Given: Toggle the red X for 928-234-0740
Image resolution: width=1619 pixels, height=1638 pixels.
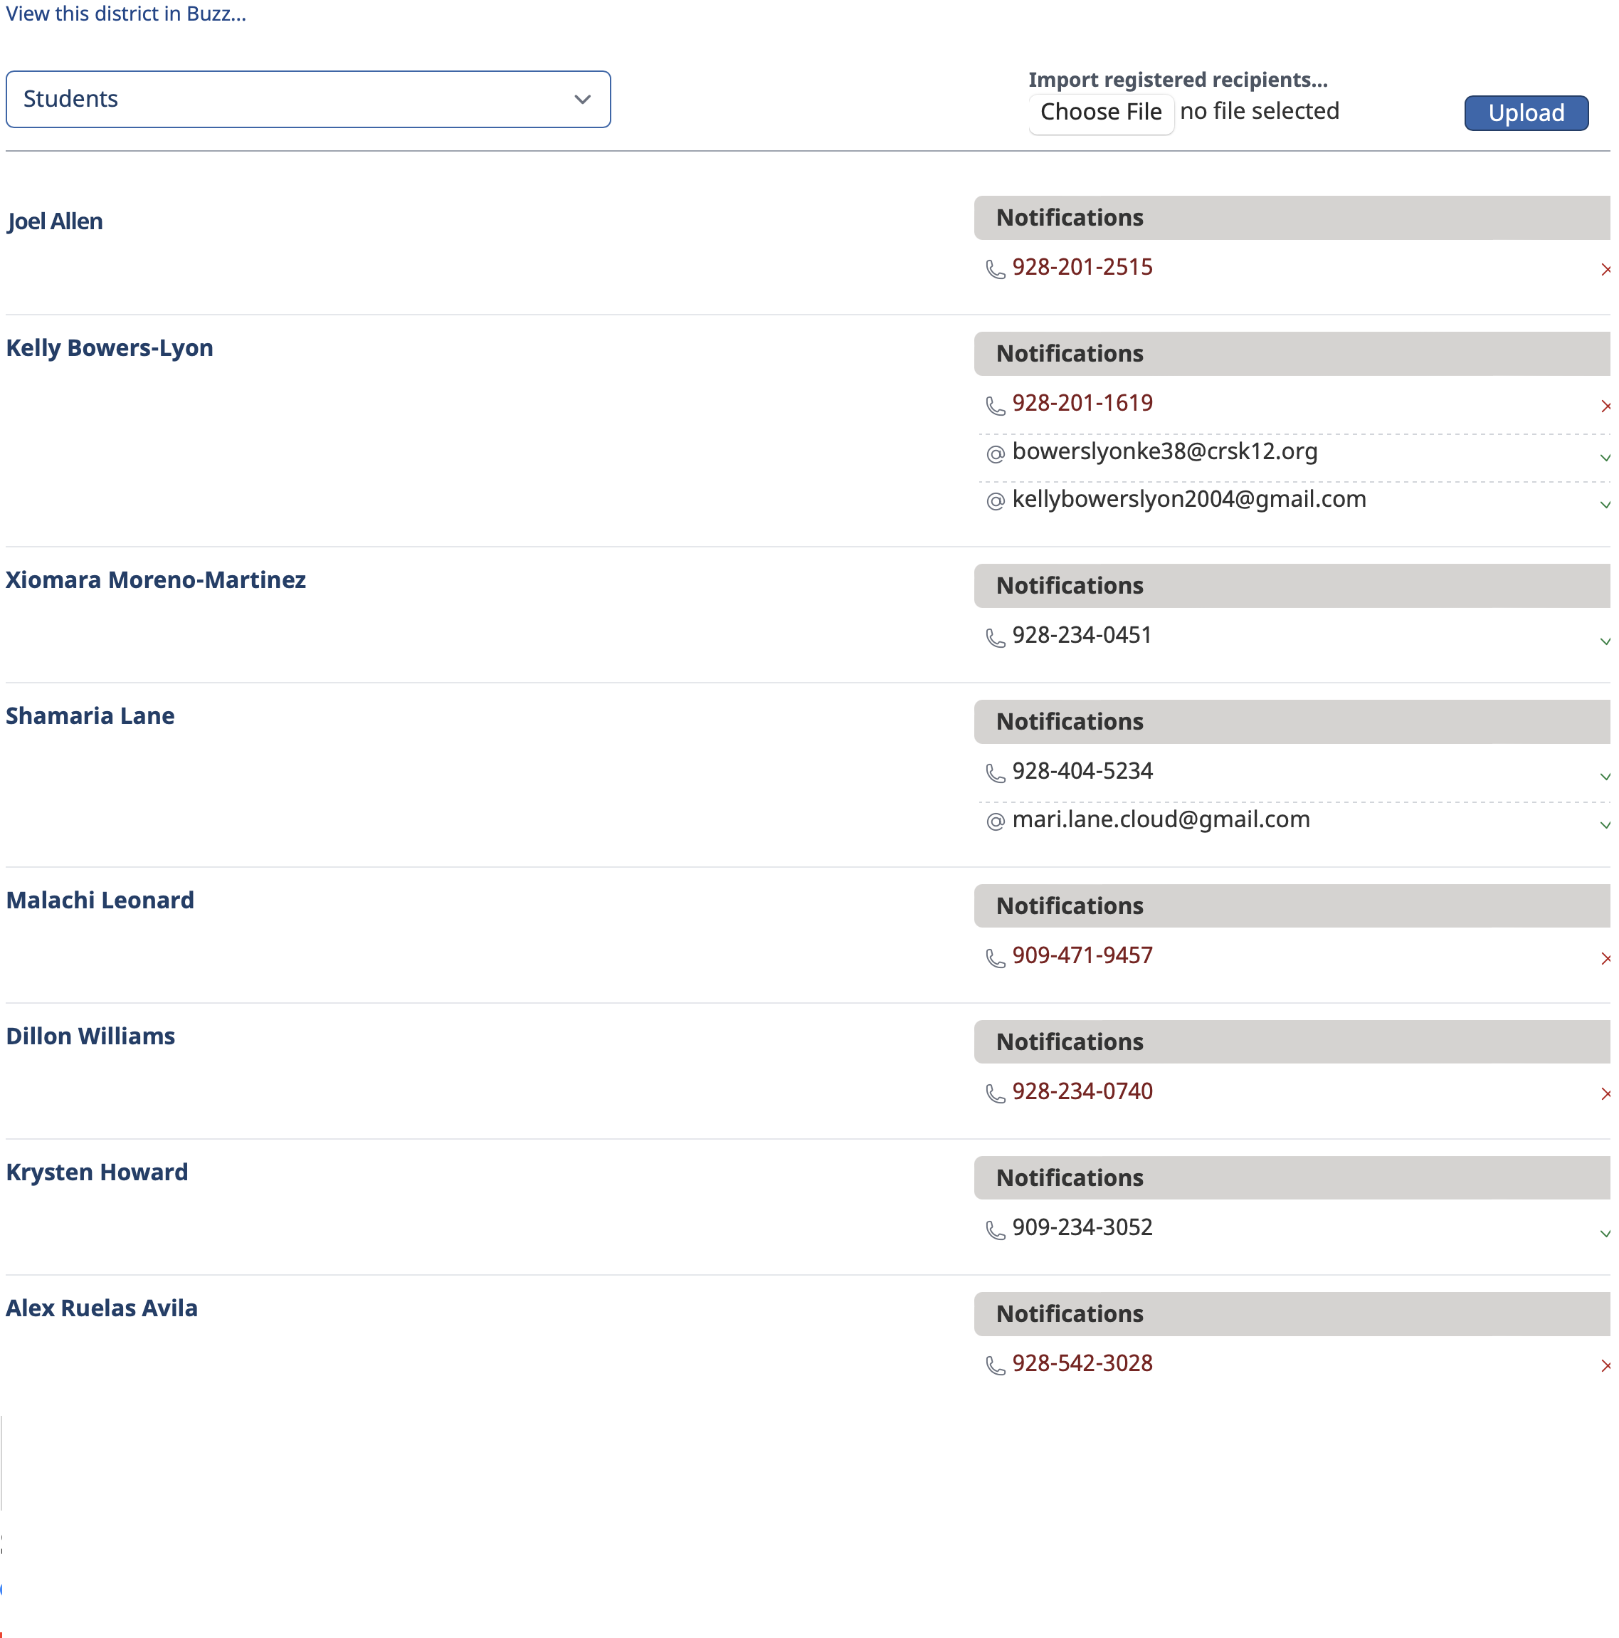Looking at the screenshot, I should (1605, 1095).
